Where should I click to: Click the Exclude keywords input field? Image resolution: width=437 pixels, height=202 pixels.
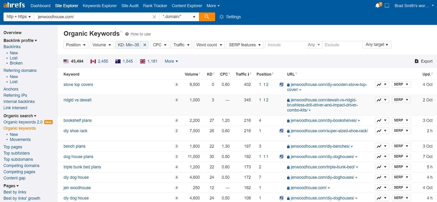(342, 45)
